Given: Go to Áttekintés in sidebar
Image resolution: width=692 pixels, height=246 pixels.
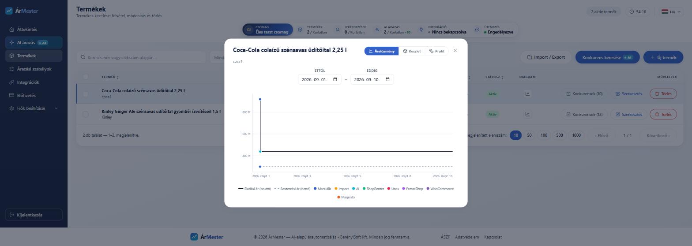Looking at the screenshot, I should [34, 30].
